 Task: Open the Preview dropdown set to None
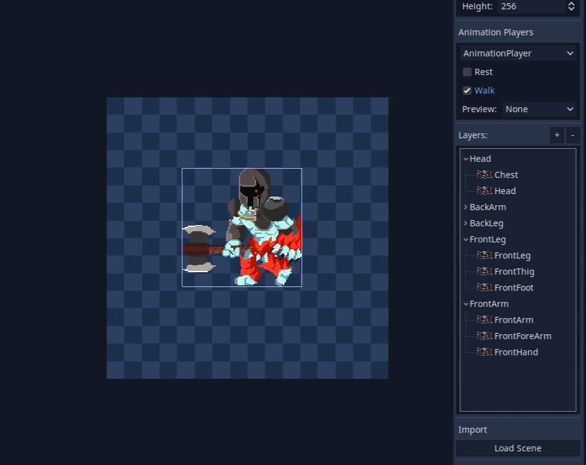[539, 109]
